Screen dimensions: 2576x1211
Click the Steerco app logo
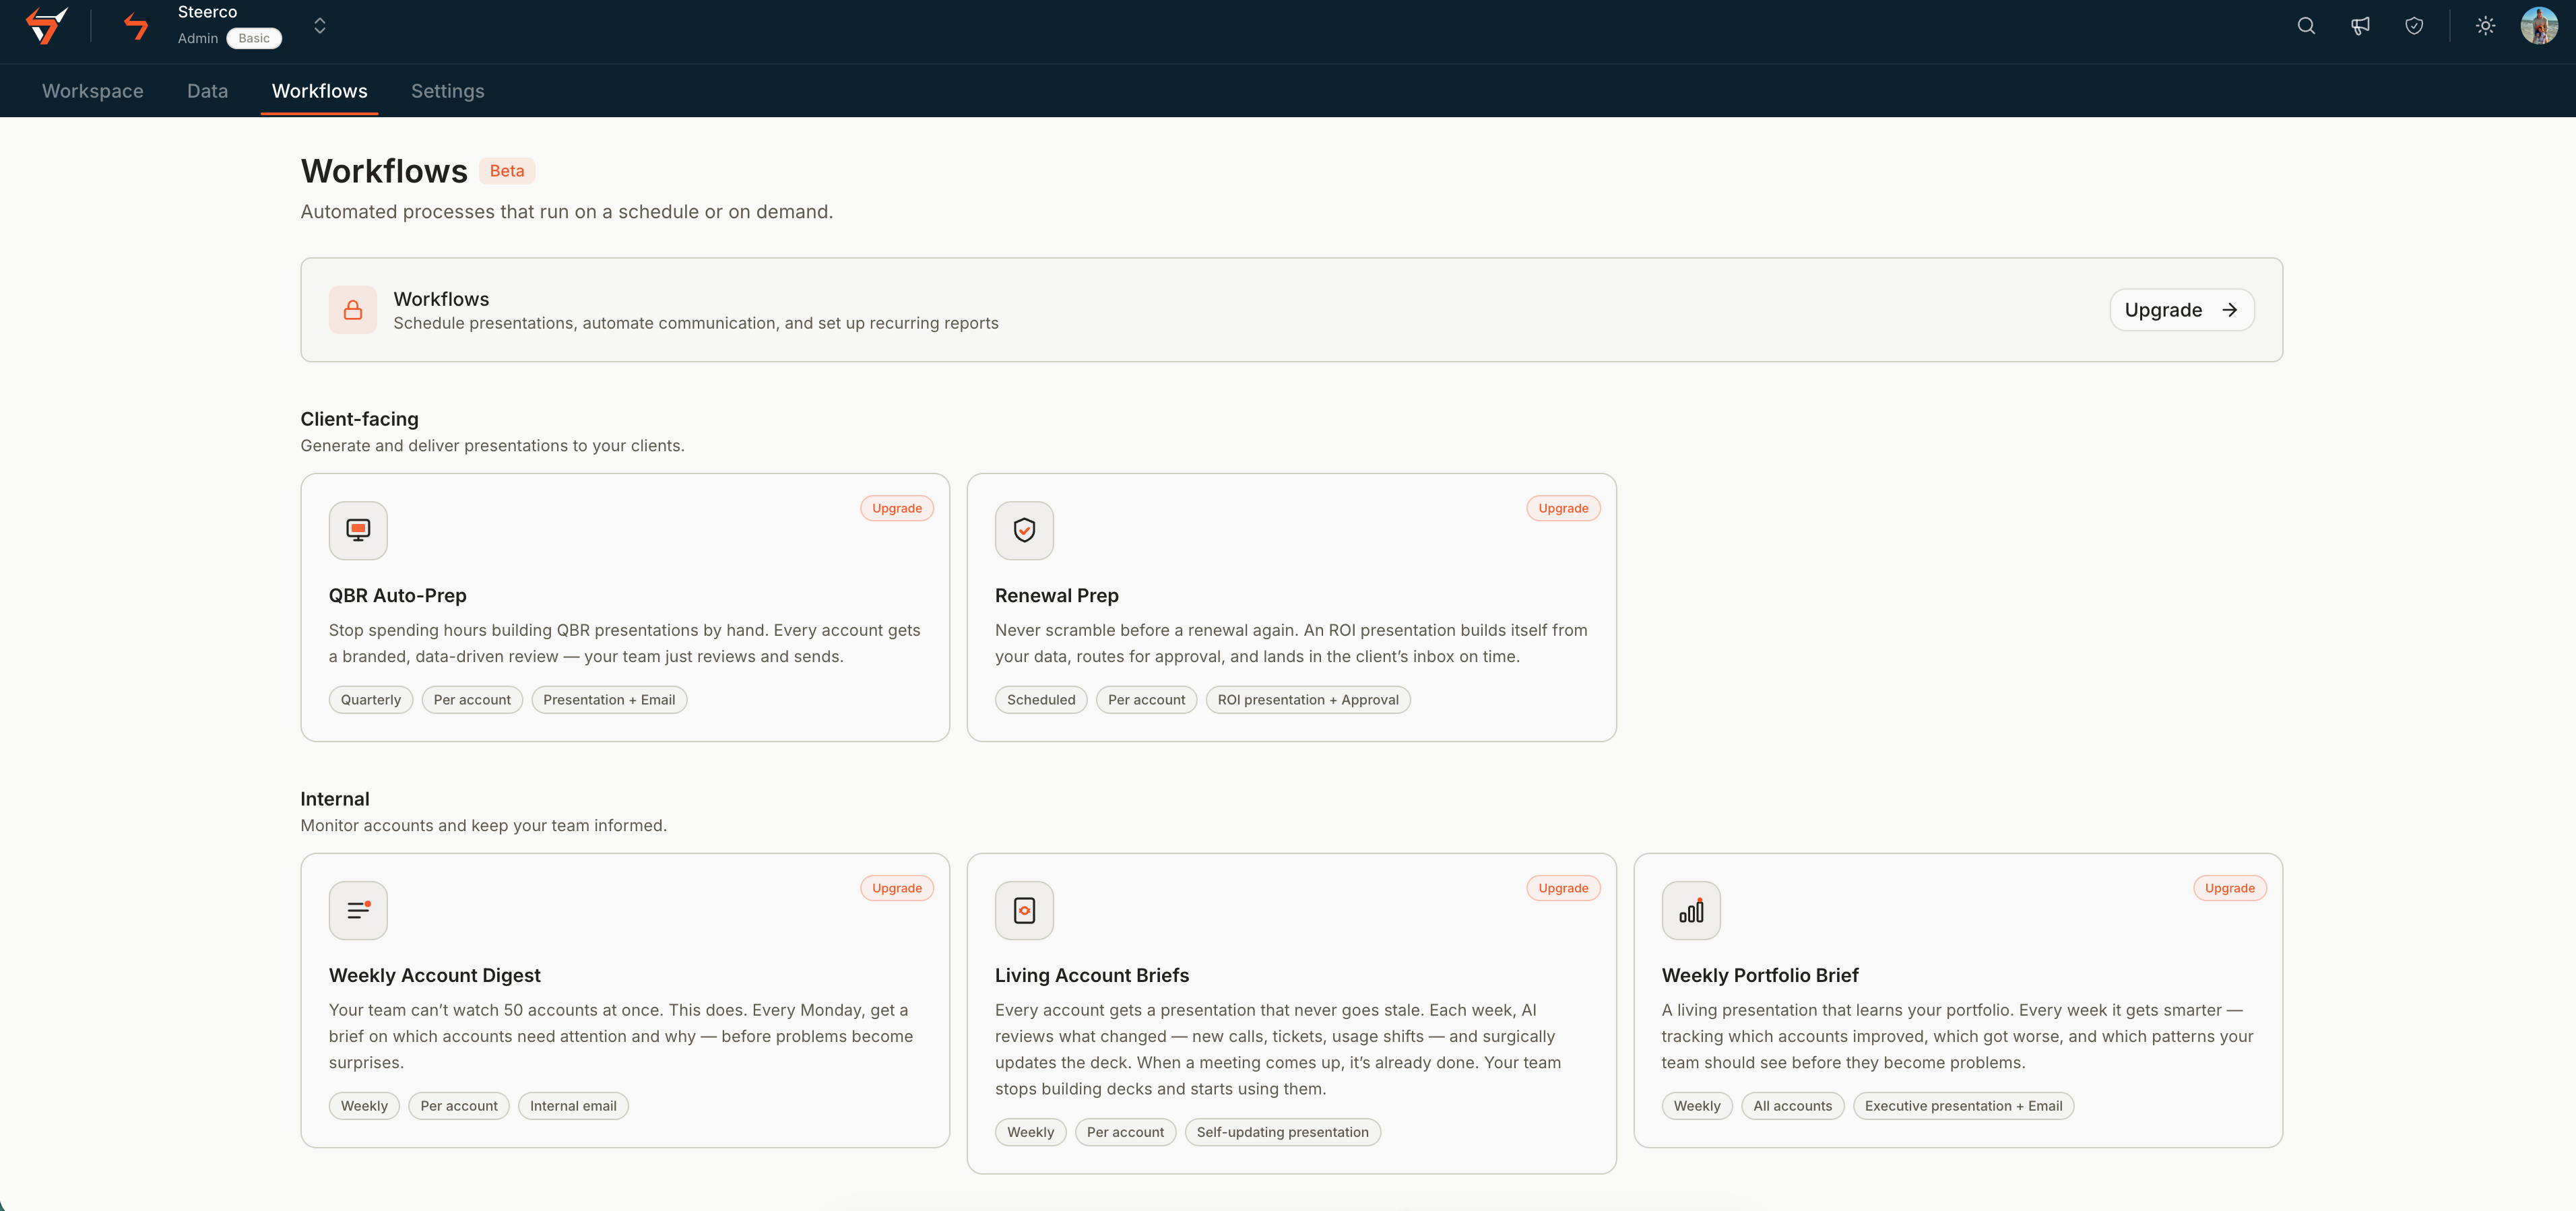point(47,26)
